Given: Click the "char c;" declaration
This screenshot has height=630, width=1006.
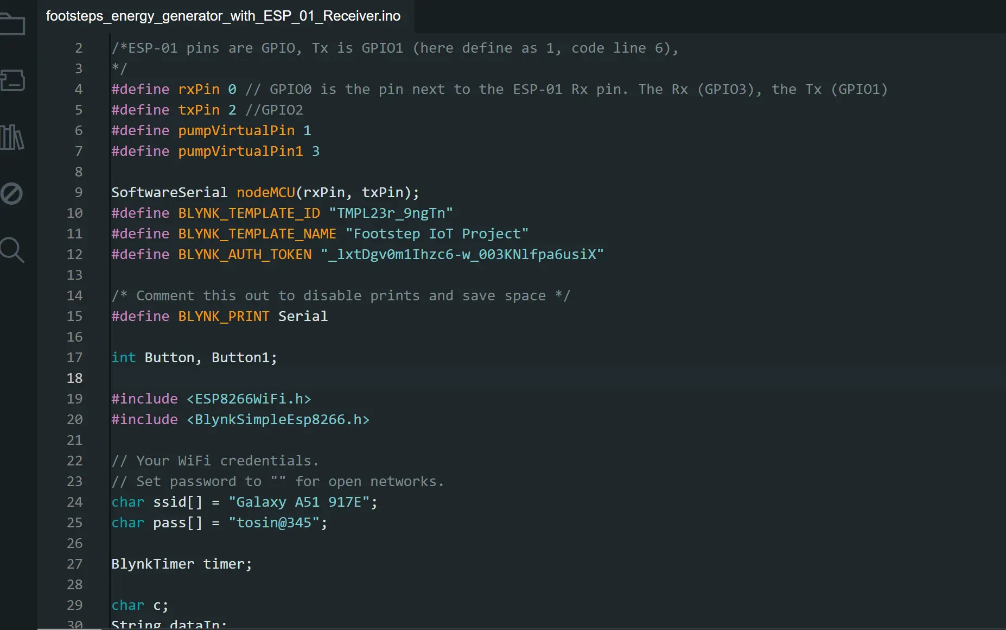Looking at the screenshot, I should [140, 605].
